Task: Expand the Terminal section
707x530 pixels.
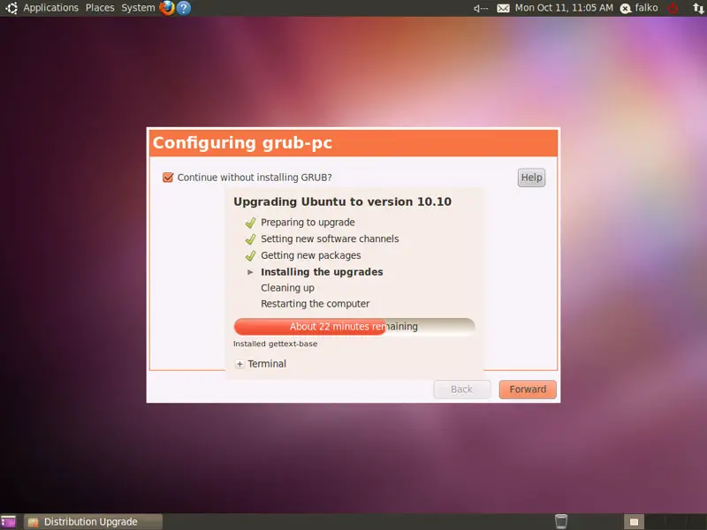Action: pyautogui.click(x=239, y=364)
